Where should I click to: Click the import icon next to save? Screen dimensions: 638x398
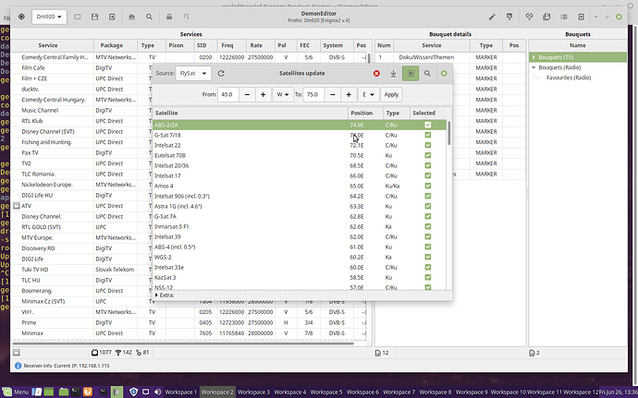click(112, 17)
